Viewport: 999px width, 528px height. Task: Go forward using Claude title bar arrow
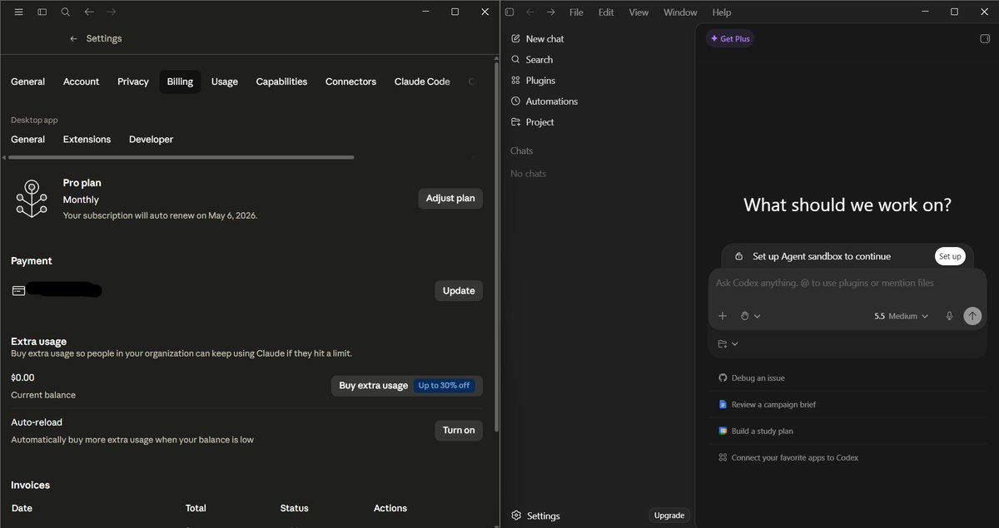point(112,12)
